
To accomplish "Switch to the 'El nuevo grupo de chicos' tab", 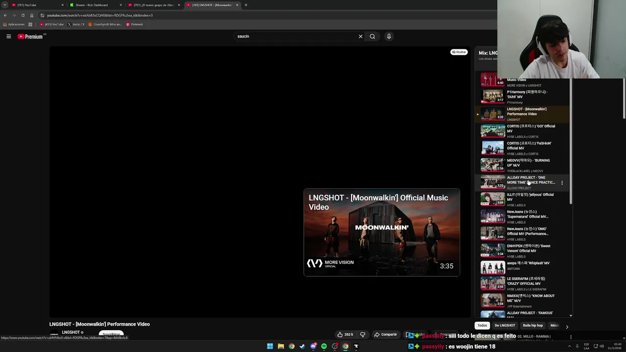I will tap(154, 5).
